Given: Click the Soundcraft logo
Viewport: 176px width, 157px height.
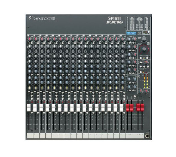Looking at the screenshot, I should [x=42, y=18].
